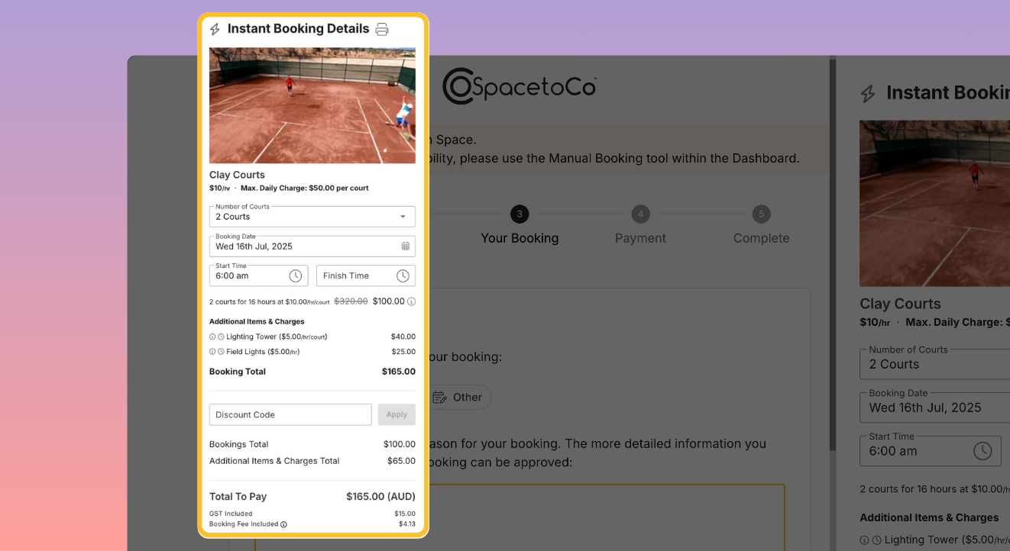Click the clock icon in the highlighted Start Time field
Image resolution: width=1010 pixels, height=551 pixels.
coord(296,275)
